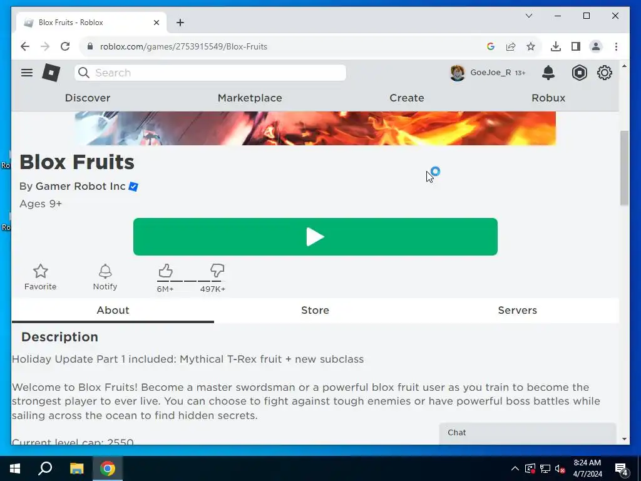Image resolution: width=641 pixels, height=481 pixels.
Task: Bookmark this tab with the star icon
Action: point(531,46)
